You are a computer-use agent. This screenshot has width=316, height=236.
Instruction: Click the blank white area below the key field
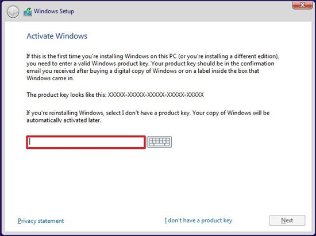point(157,181)
